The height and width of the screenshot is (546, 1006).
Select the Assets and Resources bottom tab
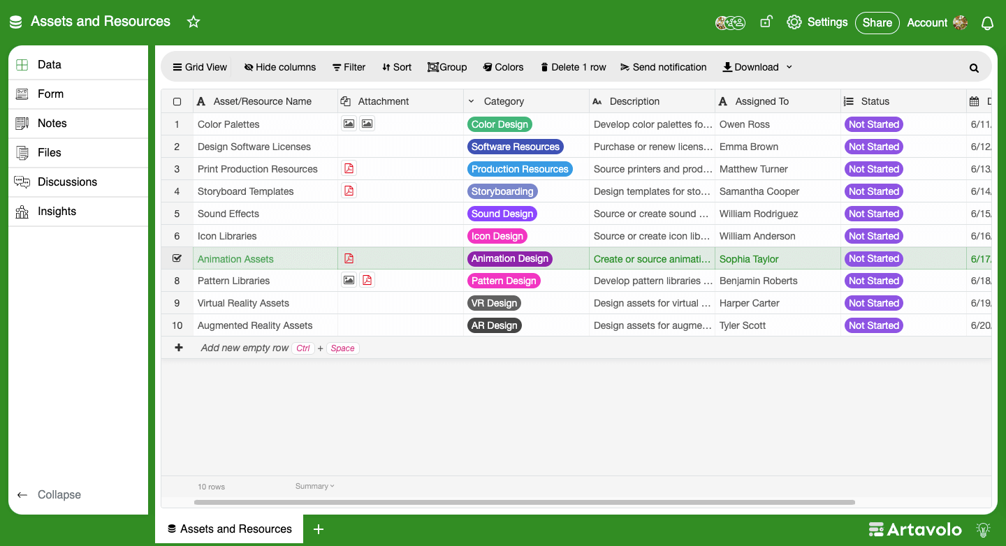pyautogui.click(x=229, y=529)
